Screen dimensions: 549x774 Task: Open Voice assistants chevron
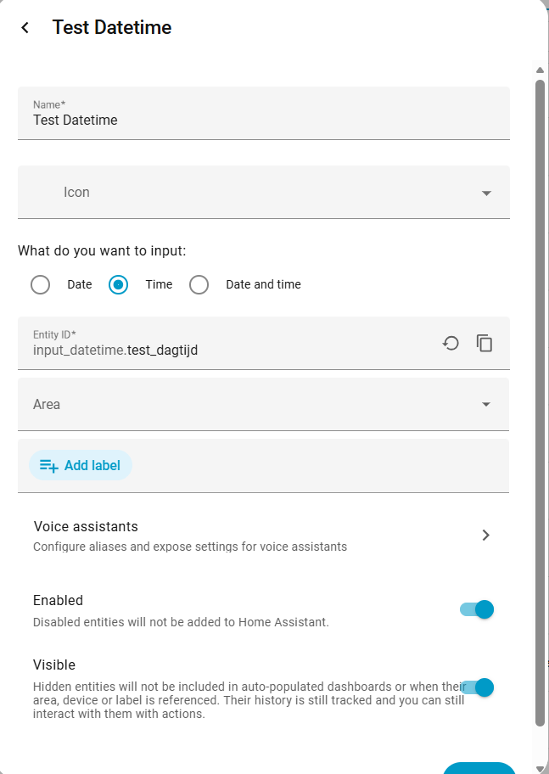[485, 535]
